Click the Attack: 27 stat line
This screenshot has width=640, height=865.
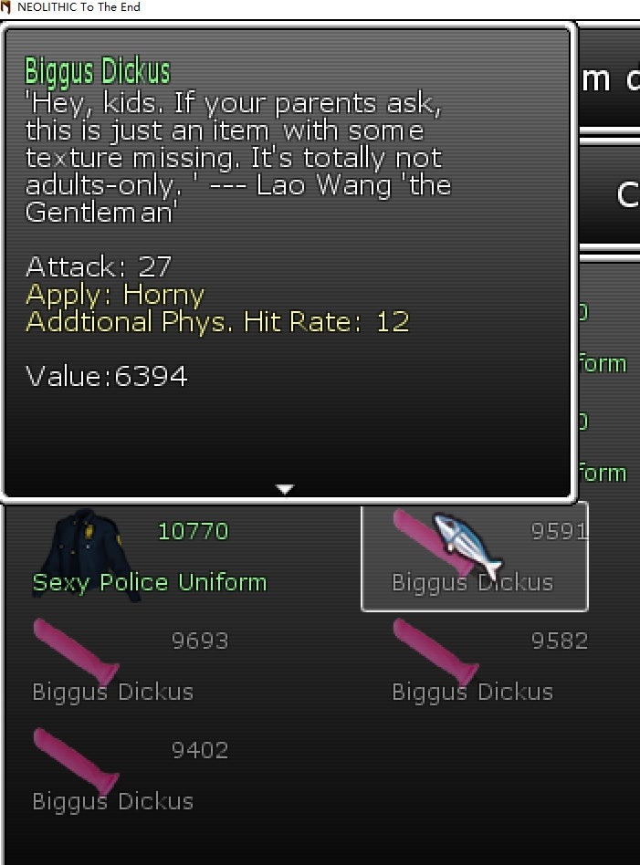click(x=99, y=266)
